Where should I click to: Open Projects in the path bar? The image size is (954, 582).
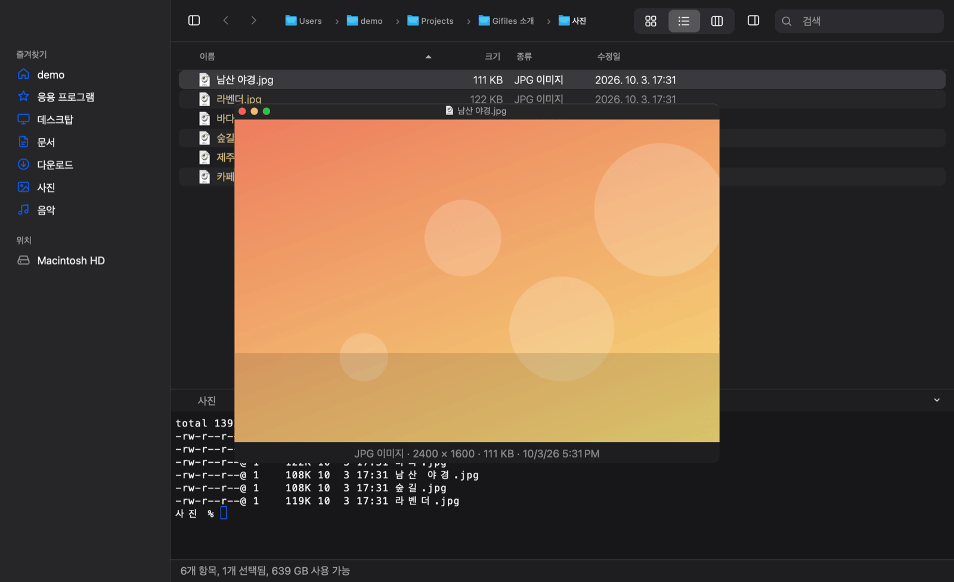(430, 21)
